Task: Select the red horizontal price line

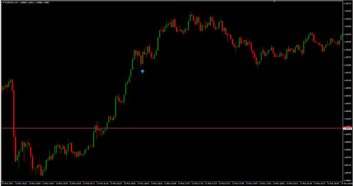Action: tap(172, 128)
